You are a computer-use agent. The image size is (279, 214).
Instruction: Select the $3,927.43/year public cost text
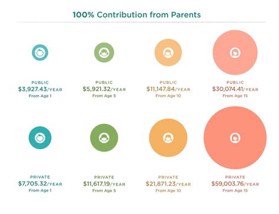click(40, 89)
